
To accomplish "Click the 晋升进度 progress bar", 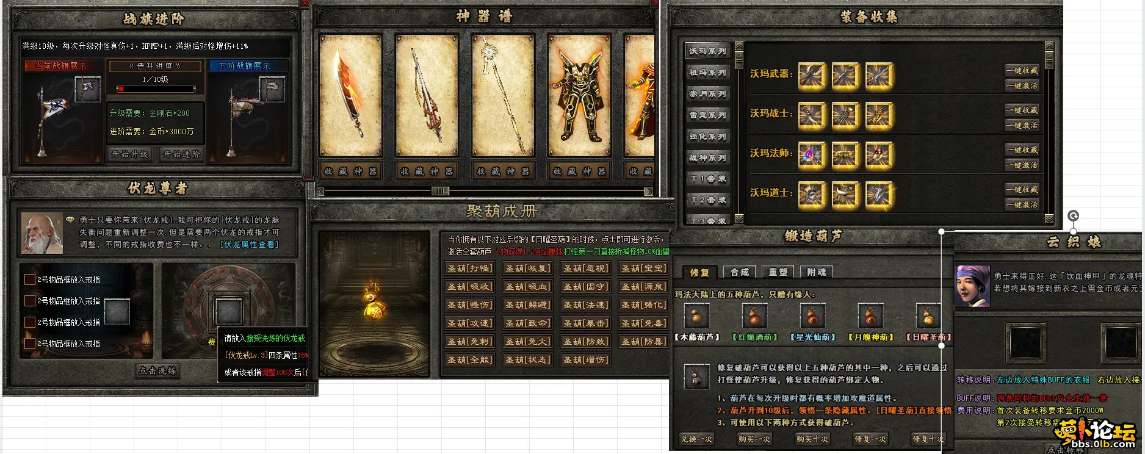I will point(156,89).
